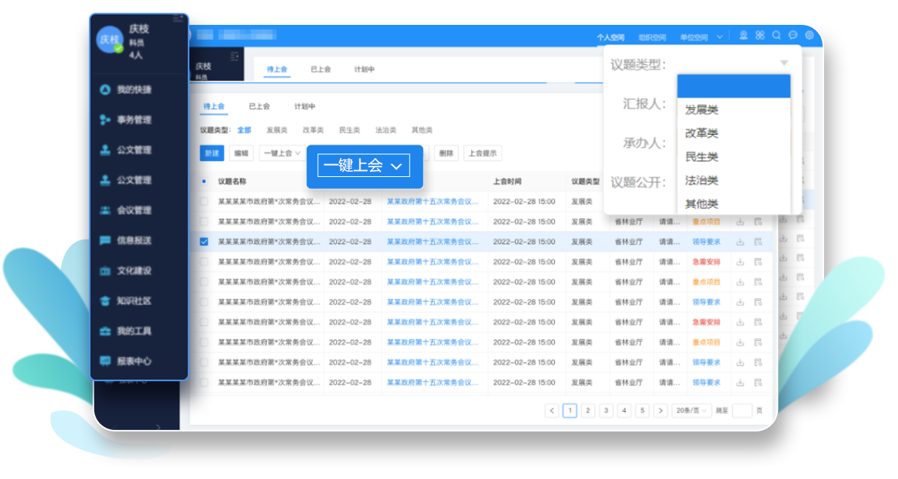
Task: Switch to the 已上会 tab
Action: pyautogui.click(x=259, y=107)
